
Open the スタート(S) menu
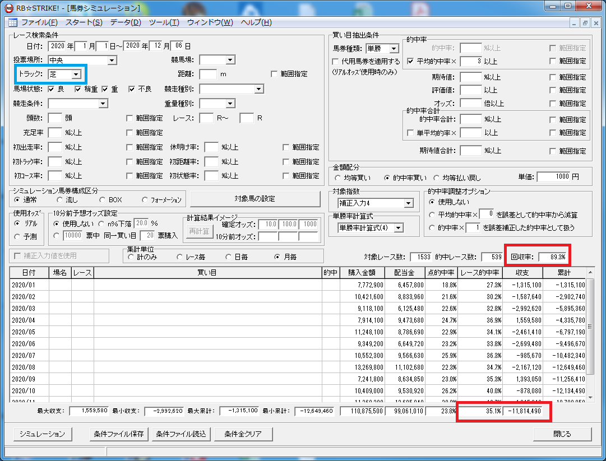(x=84, y=22)
